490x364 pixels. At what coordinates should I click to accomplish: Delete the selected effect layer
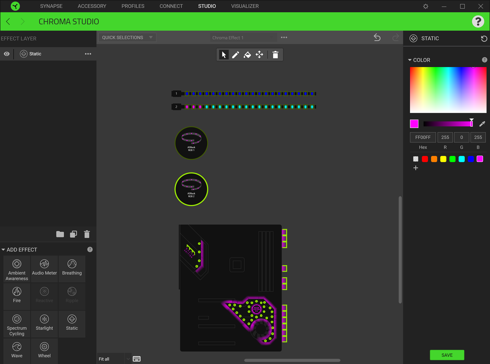[x=87, y=234]
